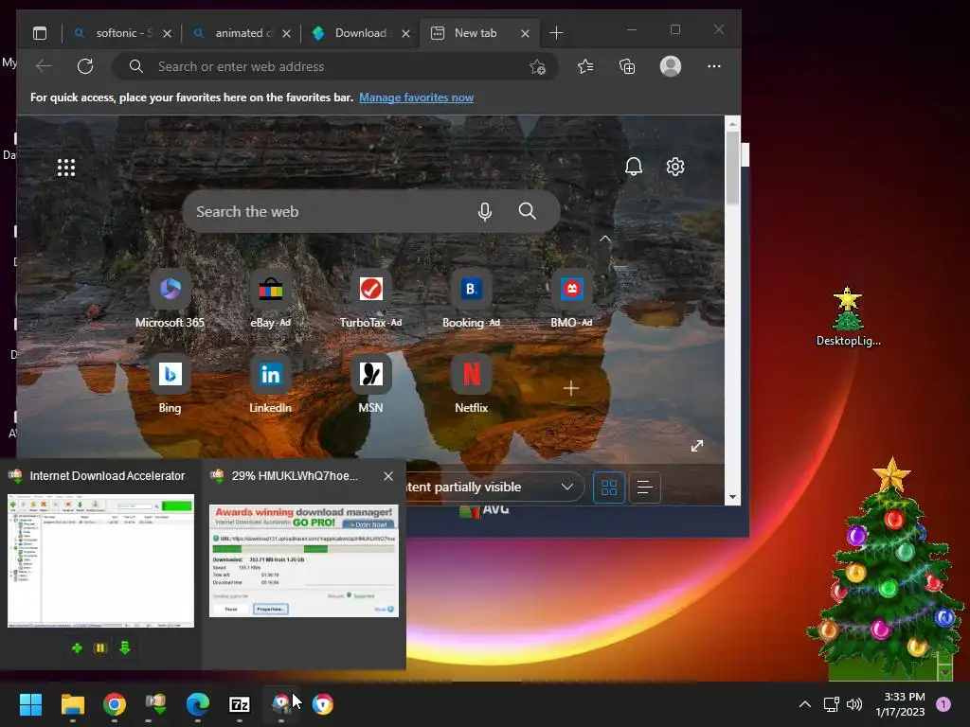Click the web search magnifier icon
This screenshot has width=970, height=727.
tap(527, 211)
